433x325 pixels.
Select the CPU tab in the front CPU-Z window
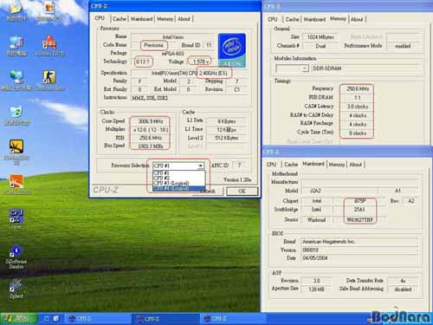coord(100,18)
